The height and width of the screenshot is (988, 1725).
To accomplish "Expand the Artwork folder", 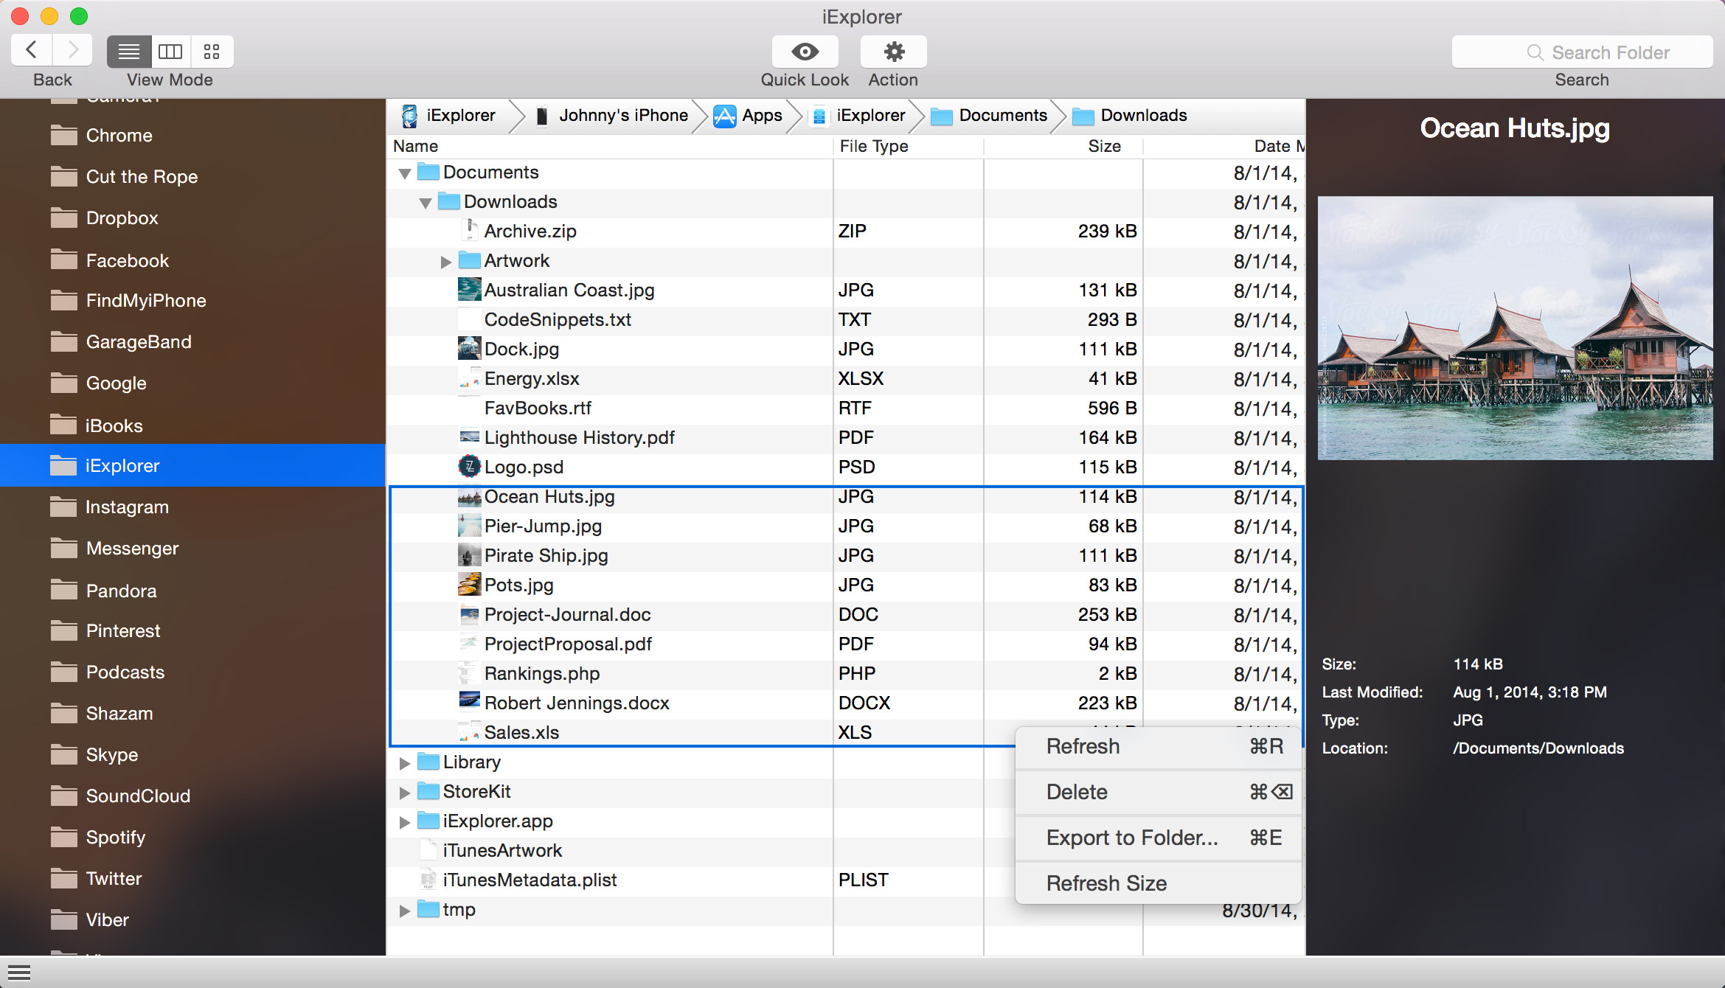I will [x=445, y=261].
